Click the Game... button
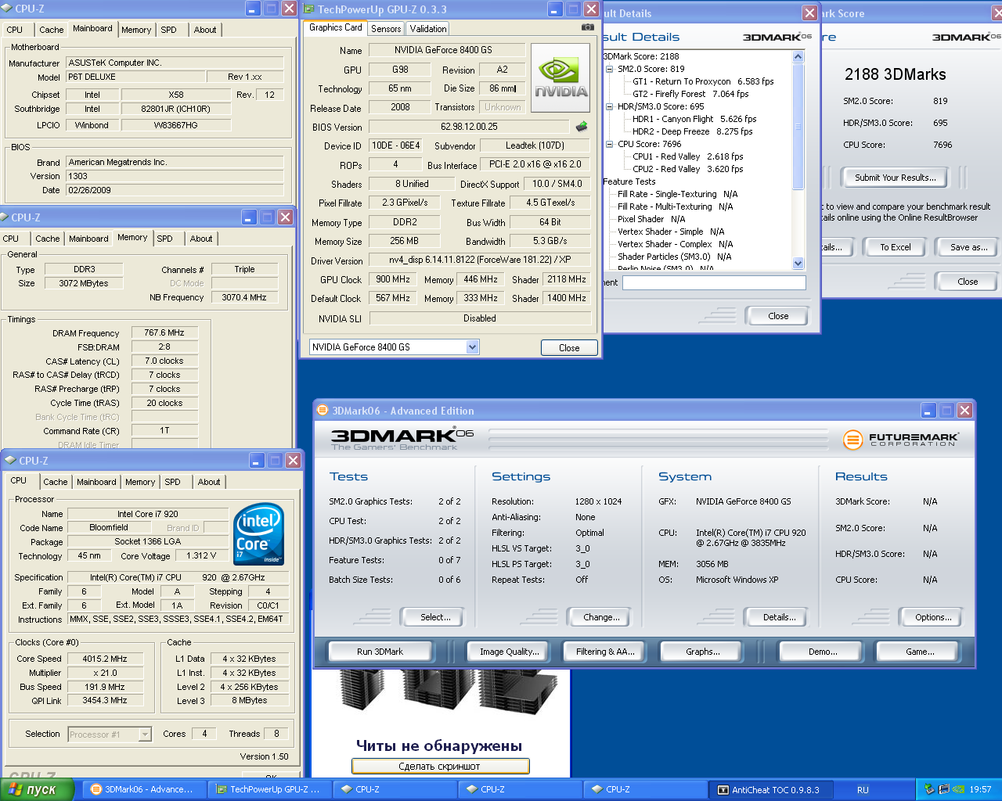Image resolution: width=1002 pixels, height=801 pixels. click(920, 652)
